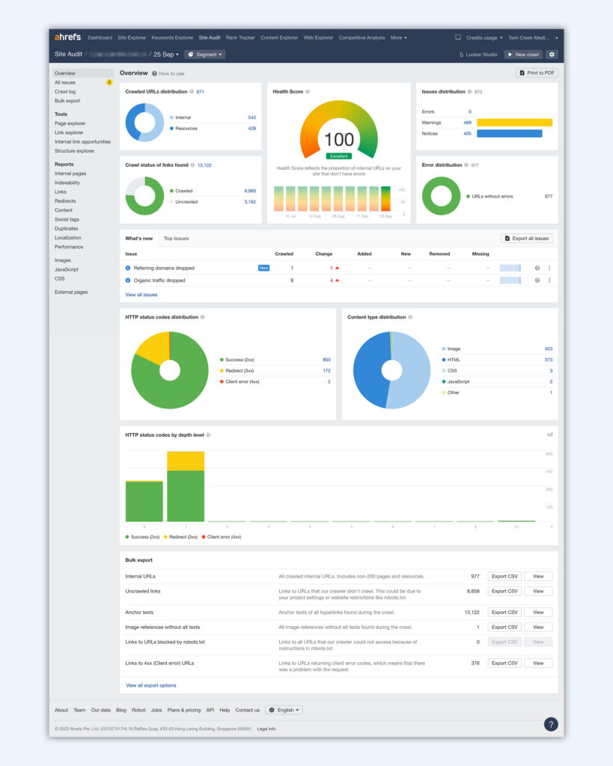Toggle Client error (4xx) legend in depth chart
This screenshot has height=766, width=613.
point(222,537)
